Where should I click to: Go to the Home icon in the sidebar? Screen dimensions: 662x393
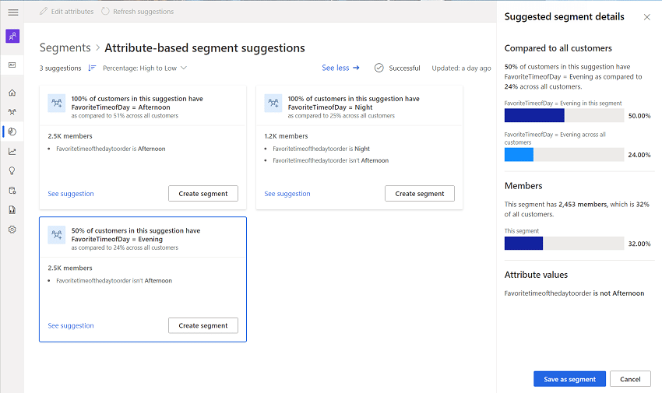[x=12, y=93]
